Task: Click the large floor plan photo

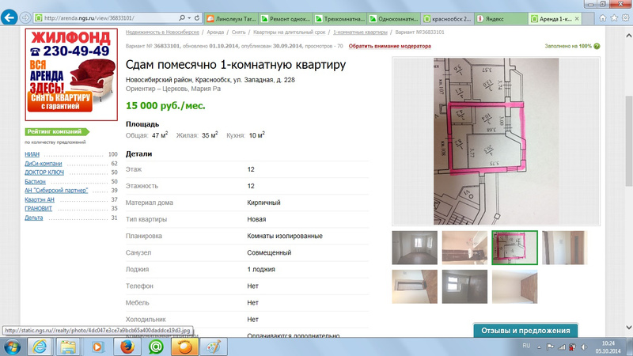Action: tap(496, 142)
